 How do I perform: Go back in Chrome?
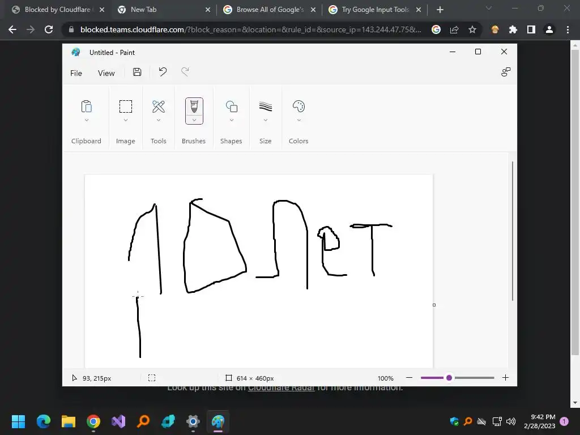click(12, 29)
